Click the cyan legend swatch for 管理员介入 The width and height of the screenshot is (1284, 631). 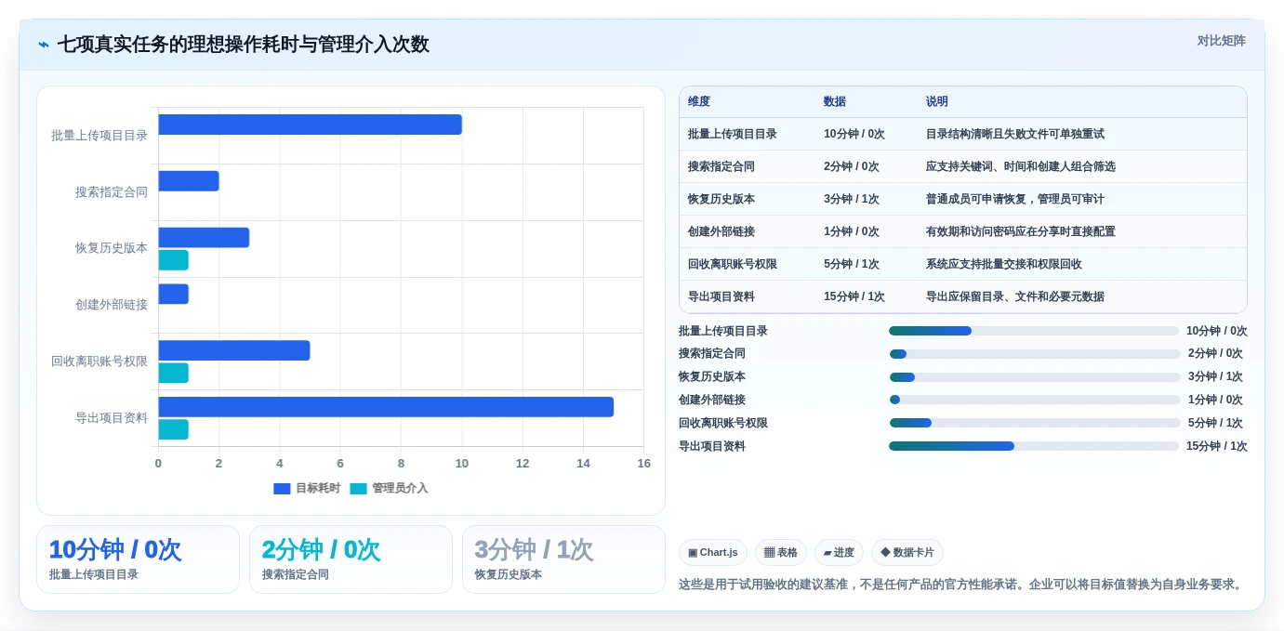[x=358, y=489]
